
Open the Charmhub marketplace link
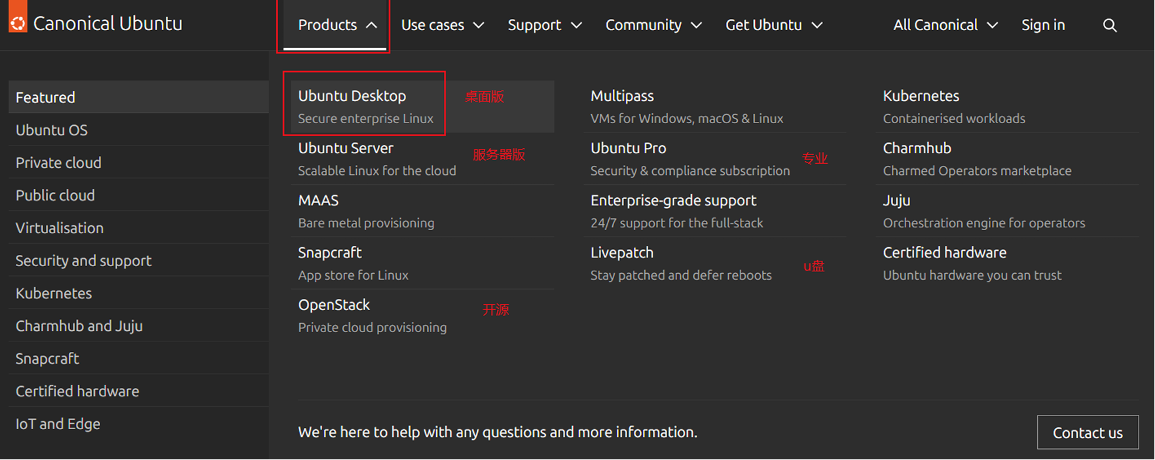[x=917, y=149]
